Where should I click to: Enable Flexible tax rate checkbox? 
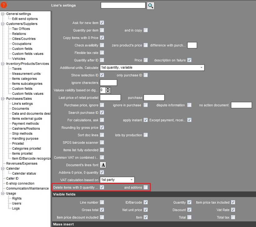point(102,52)
